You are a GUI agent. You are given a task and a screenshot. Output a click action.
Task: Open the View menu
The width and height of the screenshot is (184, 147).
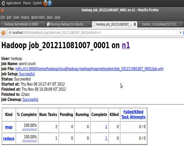pyautogui.click(x=16, y=17)
